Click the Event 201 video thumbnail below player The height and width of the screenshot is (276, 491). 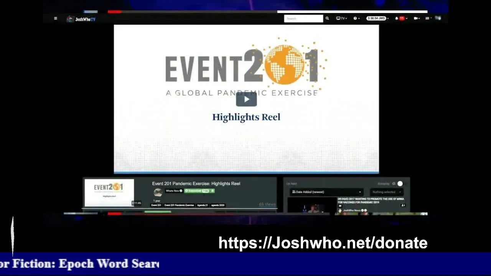[109, 193]
